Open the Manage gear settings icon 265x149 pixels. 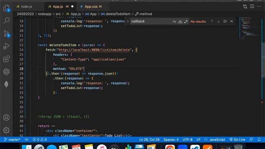coord(7,130)
